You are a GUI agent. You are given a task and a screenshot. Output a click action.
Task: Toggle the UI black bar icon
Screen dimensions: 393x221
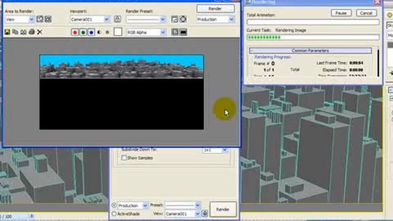pyautogui.click(x=183, y=32)
